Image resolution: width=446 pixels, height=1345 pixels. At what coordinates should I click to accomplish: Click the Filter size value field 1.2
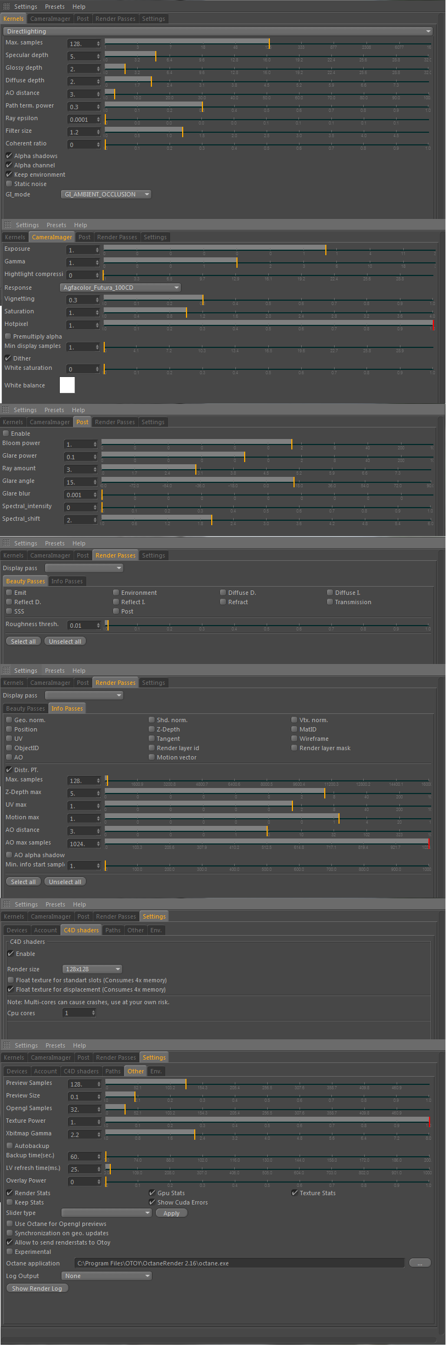[x=81, y=132]
